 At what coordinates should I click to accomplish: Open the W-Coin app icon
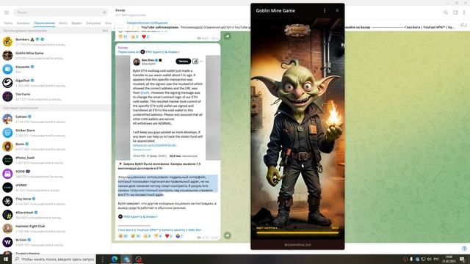click(x=7, y=242)
